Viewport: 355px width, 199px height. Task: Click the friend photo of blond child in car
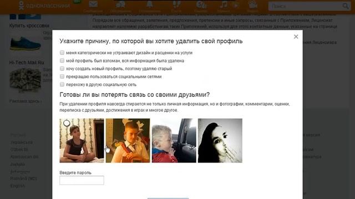tap(174, 140)
